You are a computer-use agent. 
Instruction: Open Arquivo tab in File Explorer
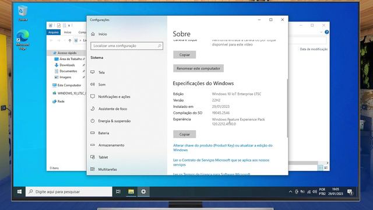tap(54, 32)
